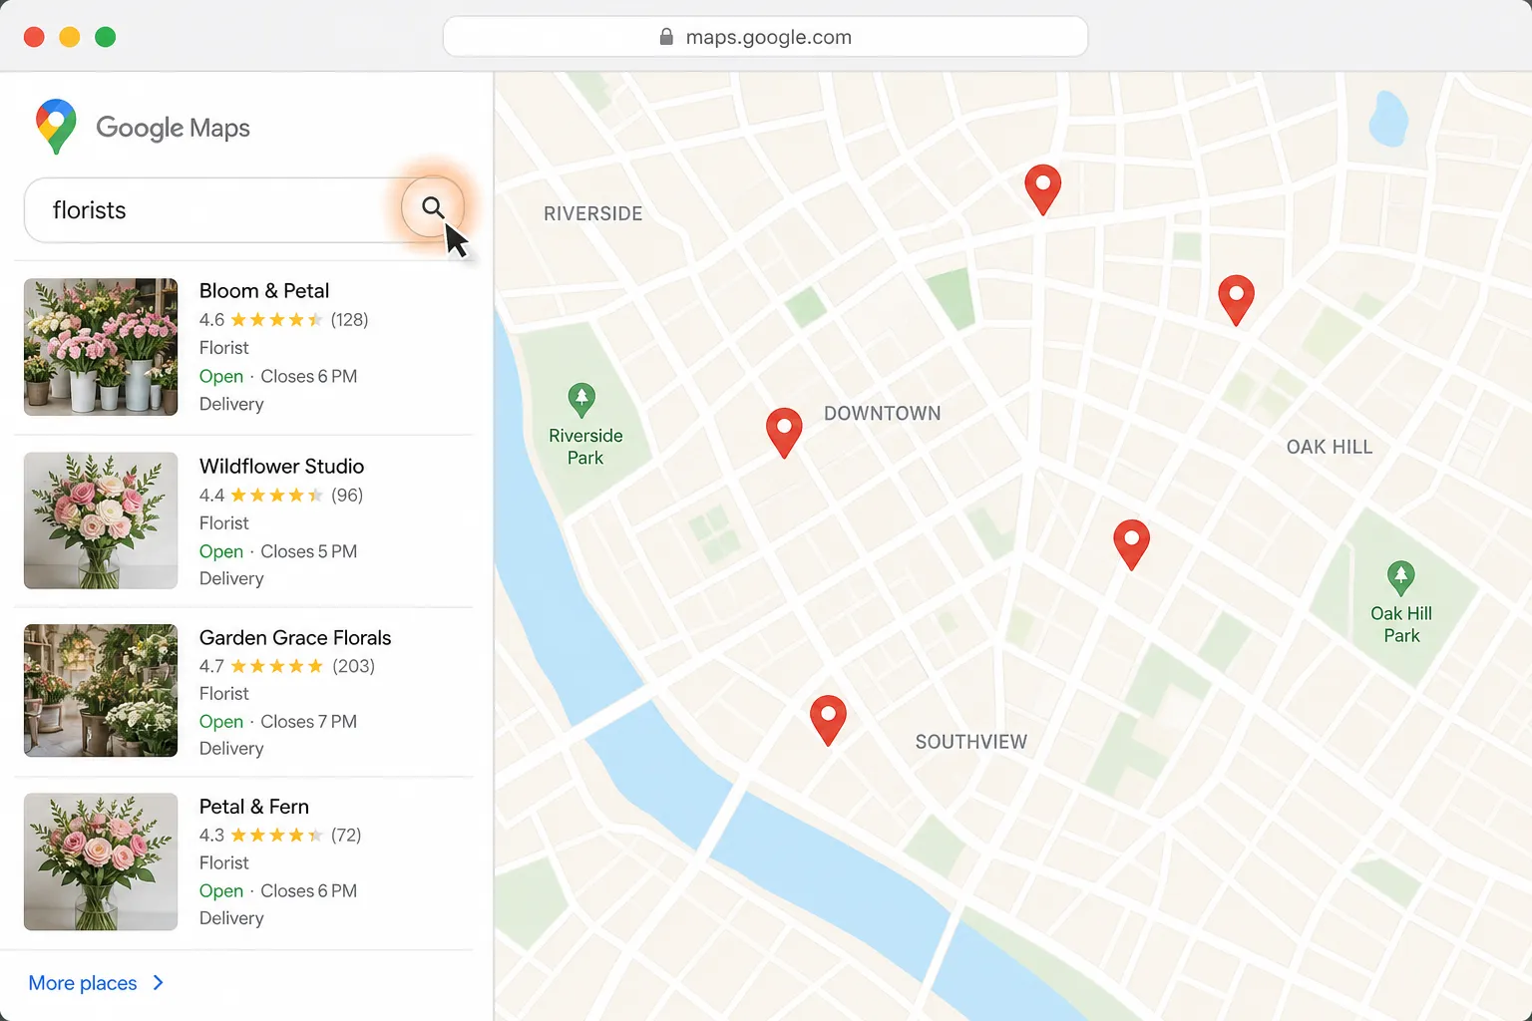Click the Google Maps pin logo

pos(56,127)
